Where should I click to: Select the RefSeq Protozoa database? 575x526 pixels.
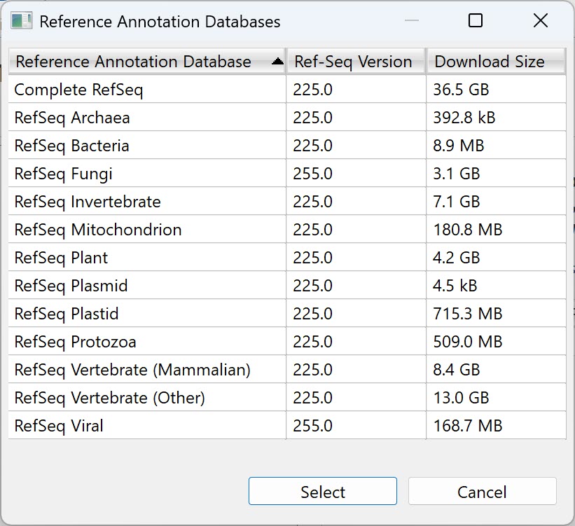[x=287, y=342]
